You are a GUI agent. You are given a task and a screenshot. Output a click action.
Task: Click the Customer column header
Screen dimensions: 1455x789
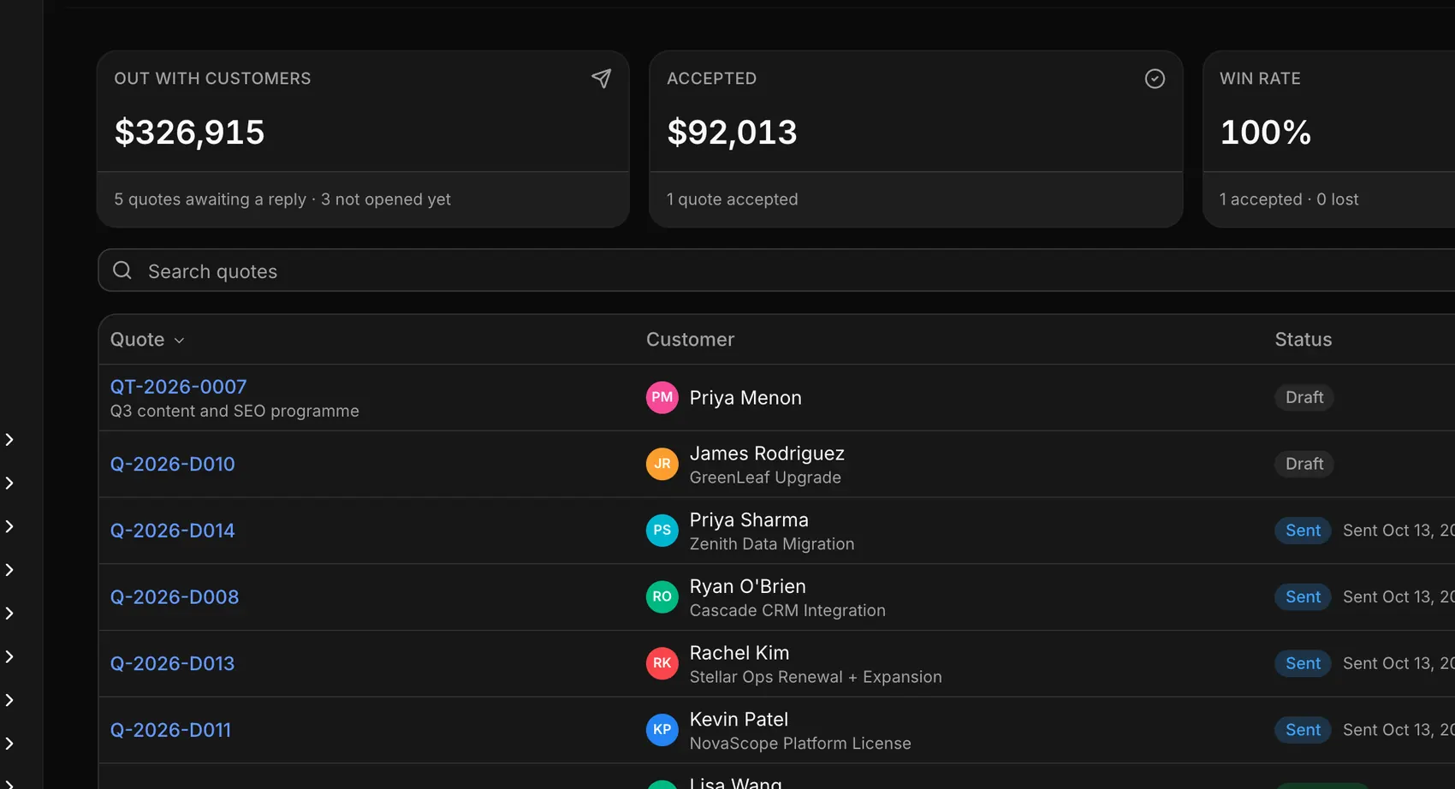[x=690, y=340]
